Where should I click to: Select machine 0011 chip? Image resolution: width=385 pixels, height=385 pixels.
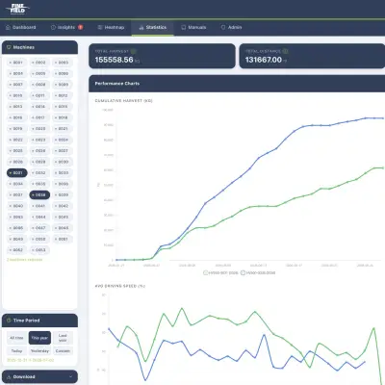(39, 95)
